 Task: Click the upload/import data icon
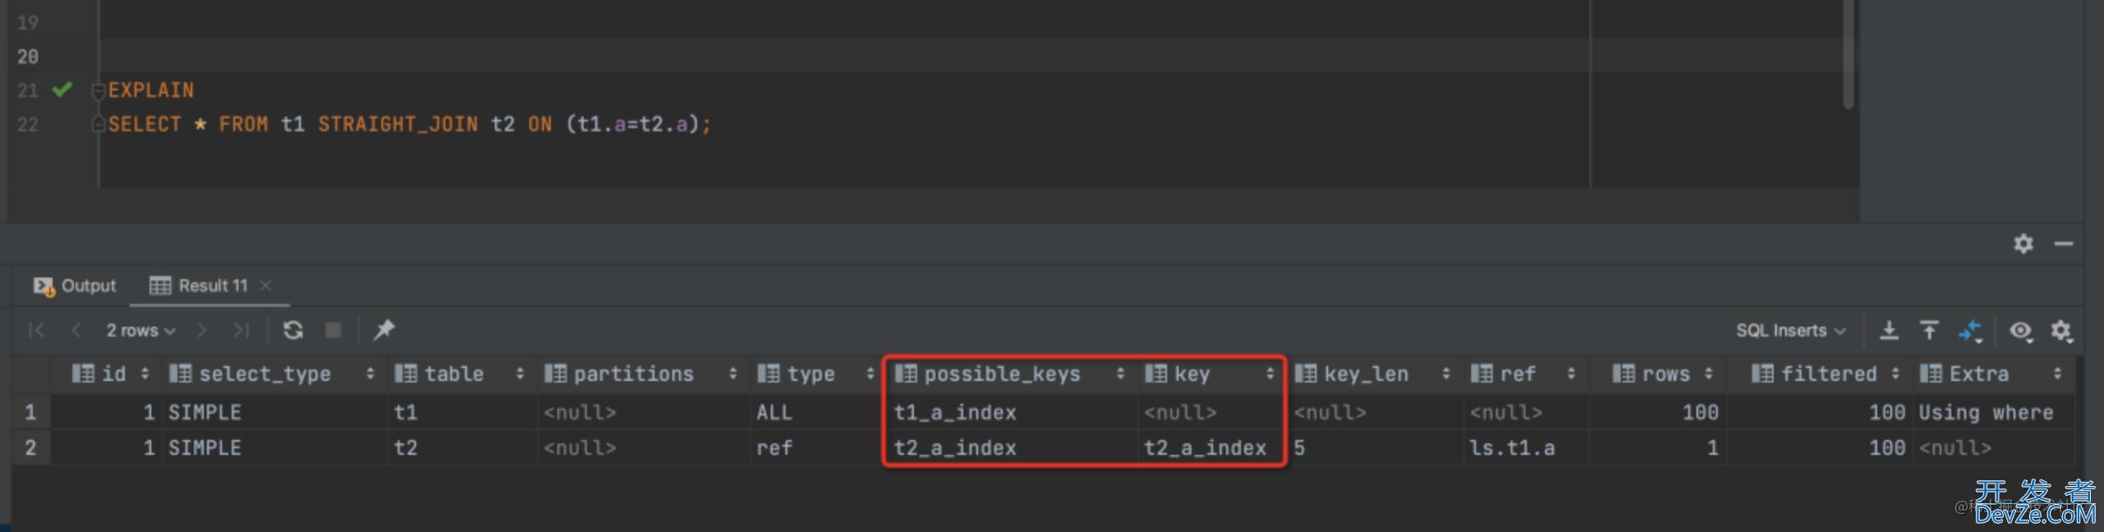tap(1929, 330)
